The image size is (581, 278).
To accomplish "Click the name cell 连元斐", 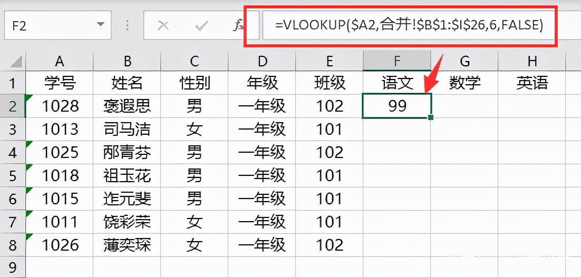I will 127,199.
